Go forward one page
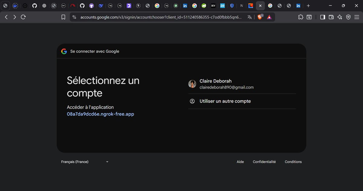Viewport: 363px width, 191px height. pos(15,17)
